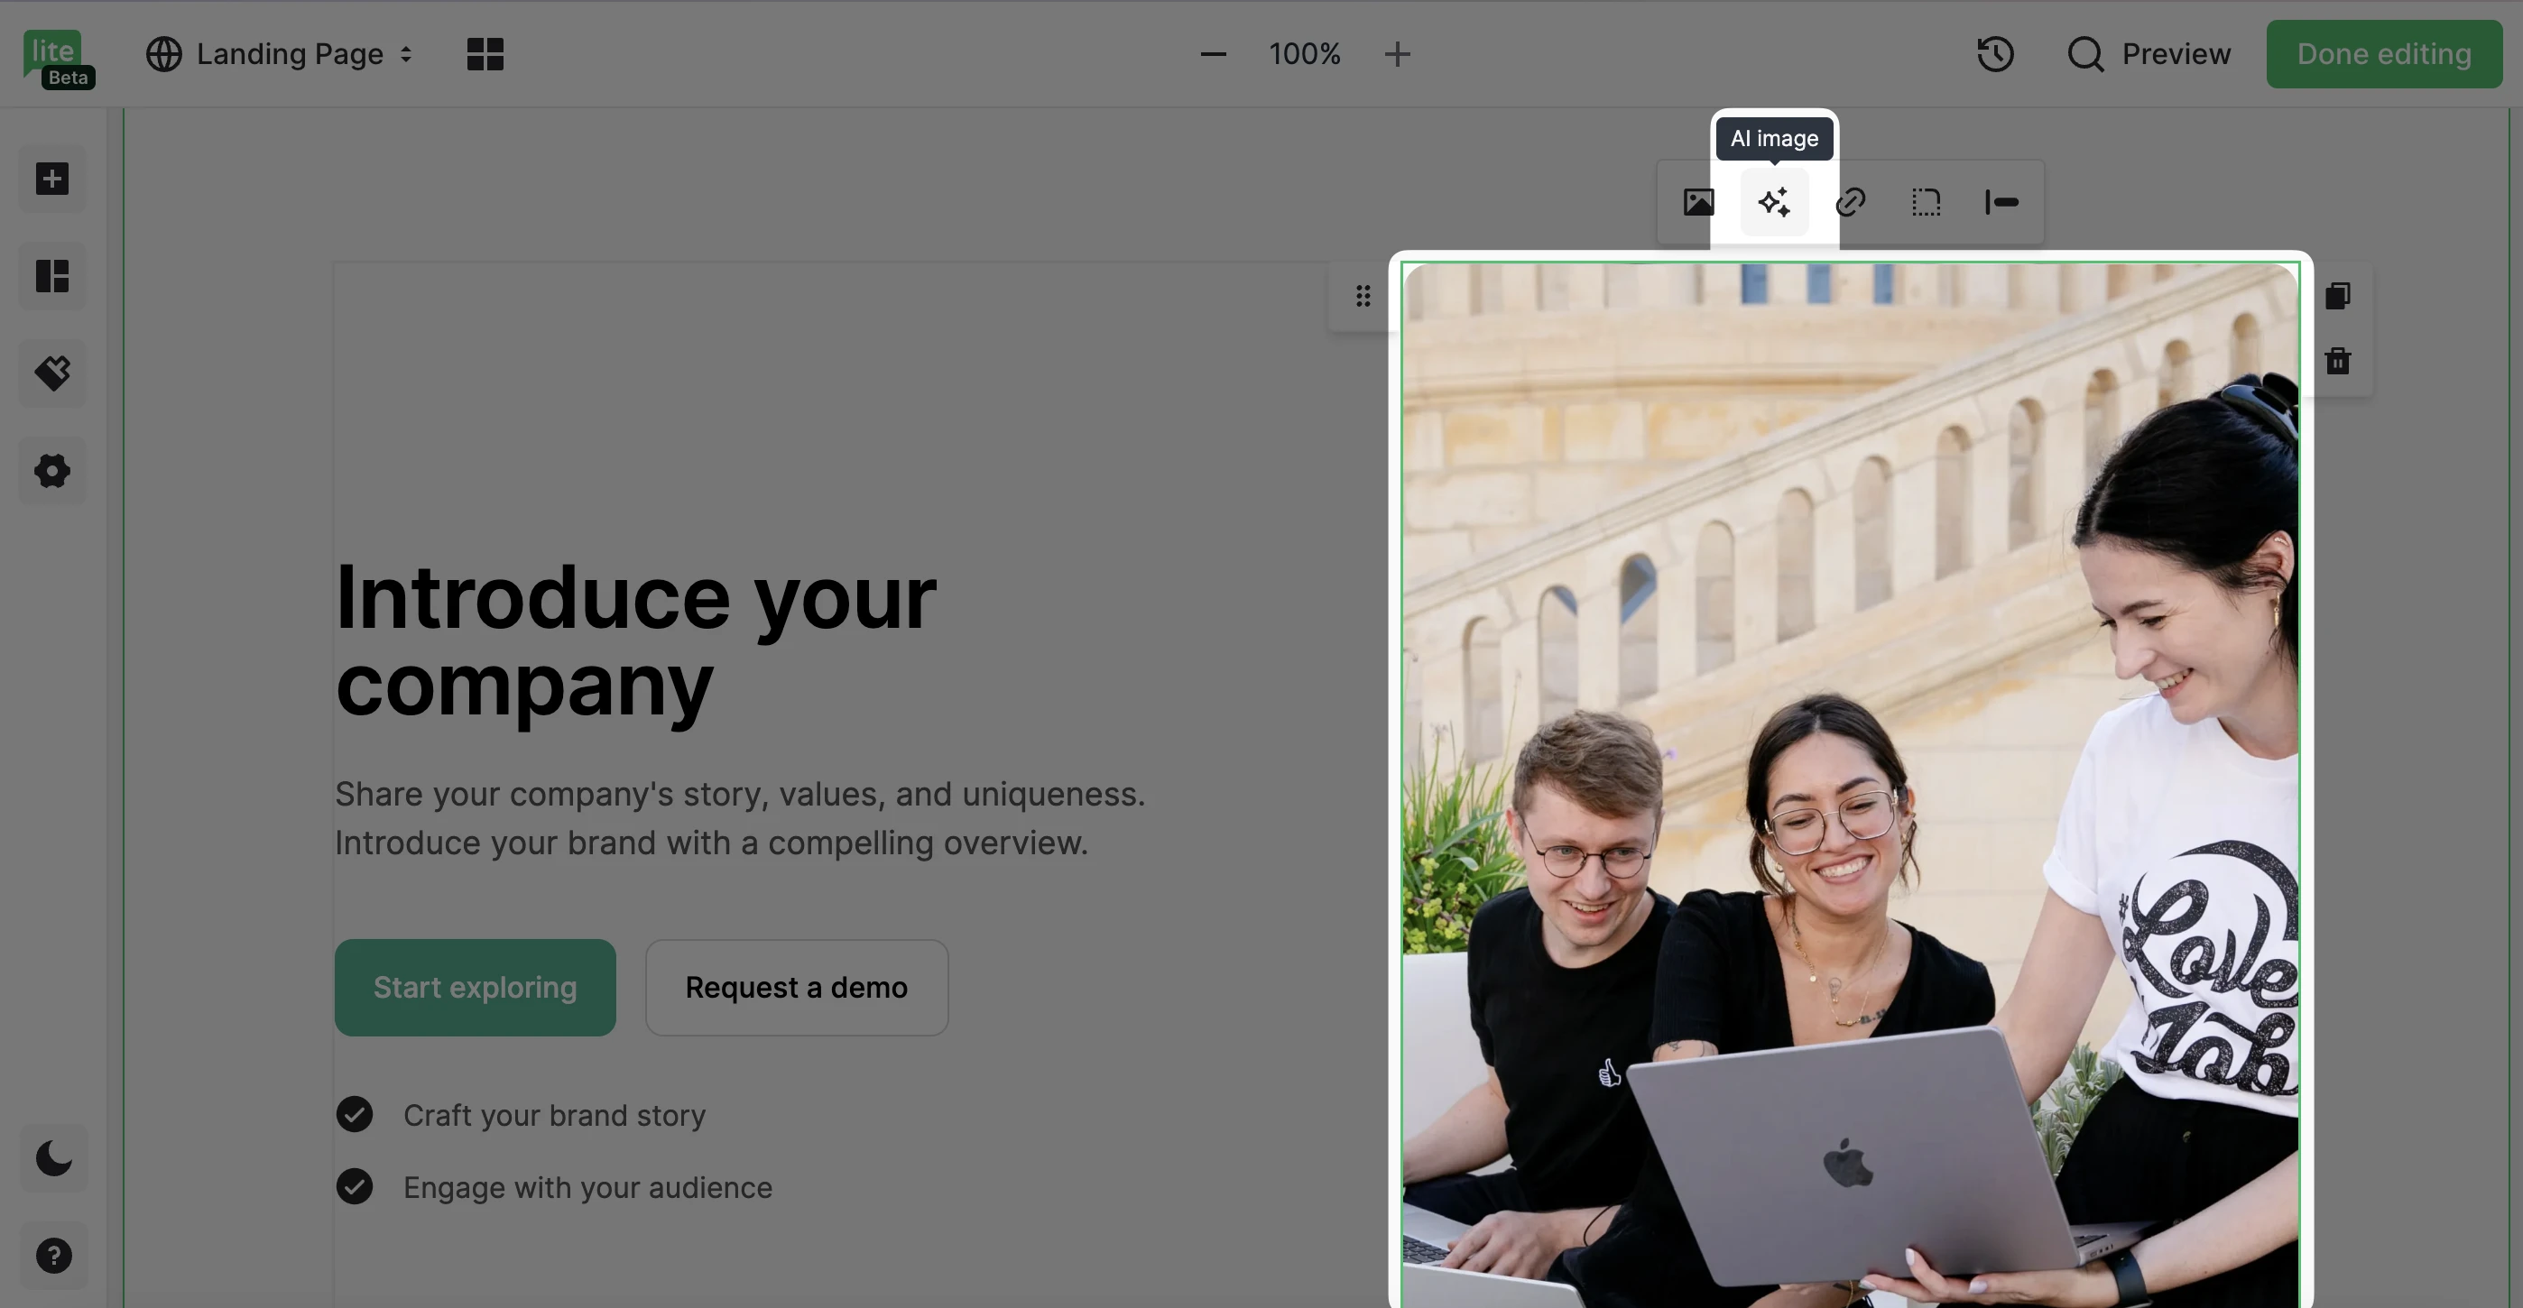Delete the image with trash icon
Viewport: 2523px width, 1308px height.
(2337, 361)
